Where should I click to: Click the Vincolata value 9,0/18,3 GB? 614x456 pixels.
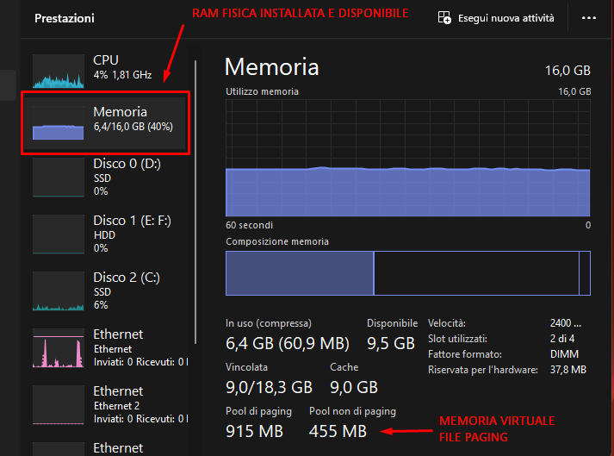click(x=269, y=387)
